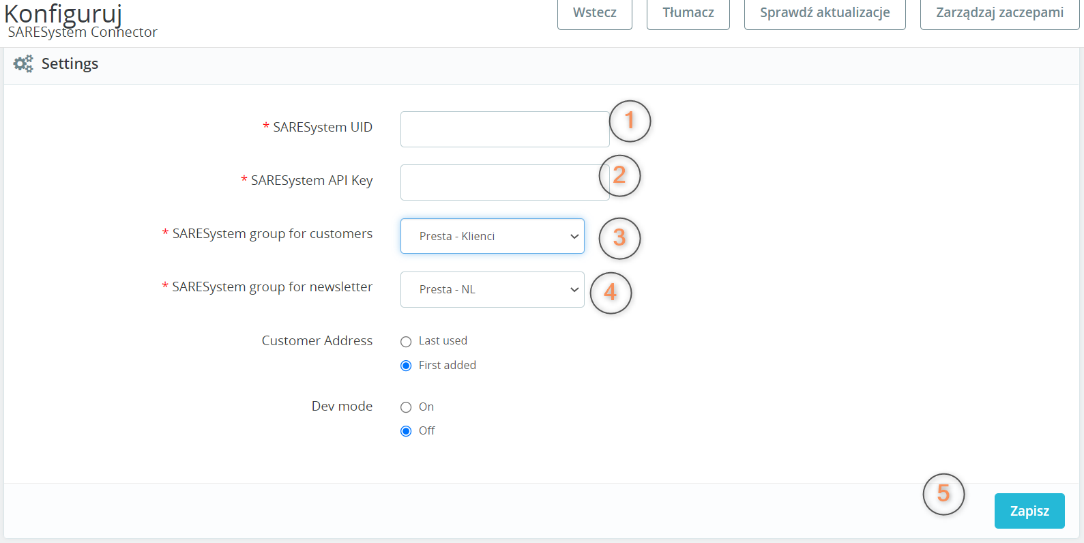Screen dimensions: 1084x543
Task: Click the SARESystem API Key label
Action: pyautogui.click(x=312, y=180)
